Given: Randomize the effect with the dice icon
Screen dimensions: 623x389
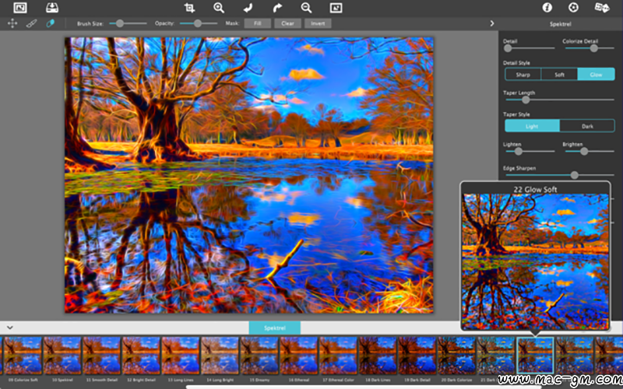Looking at the screenshot, I should (601, 7).
